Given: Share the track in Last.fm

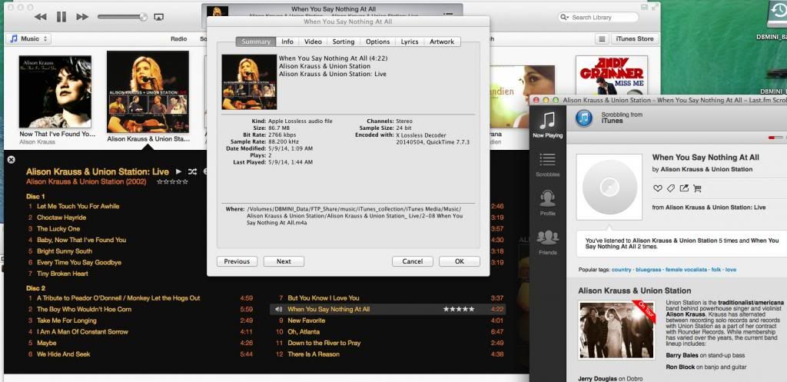Looking at the screenshot, I should click(x=683, y=188).
